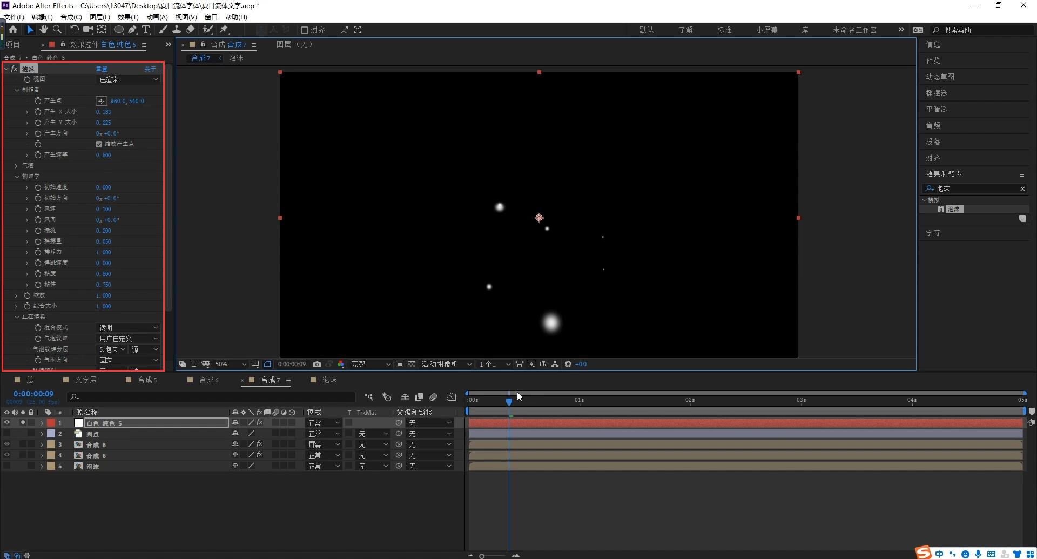Take a snapshot with camera icon

pos(317,365)
